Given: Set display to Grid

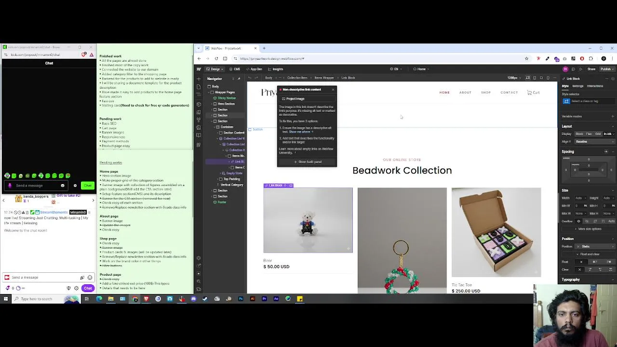Looking at the screenshot, I should click(598, 134).
